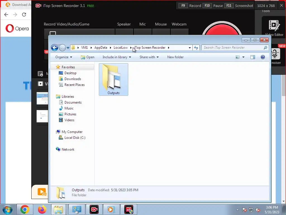286x215 pixels.
Task: Select the Download browser tab
Action: tap(18, 5)
